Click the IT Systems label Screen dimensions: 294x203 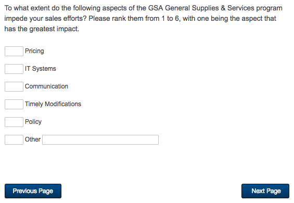coord(41,69)
